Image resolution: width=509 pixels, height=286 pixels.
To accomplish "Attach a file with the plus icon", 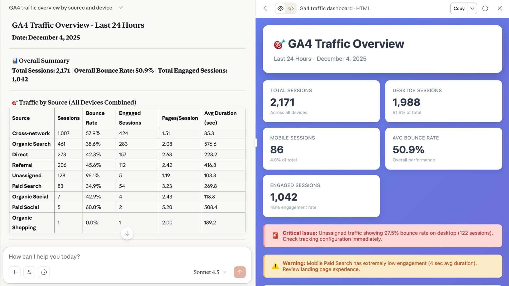I will point(15,272).
